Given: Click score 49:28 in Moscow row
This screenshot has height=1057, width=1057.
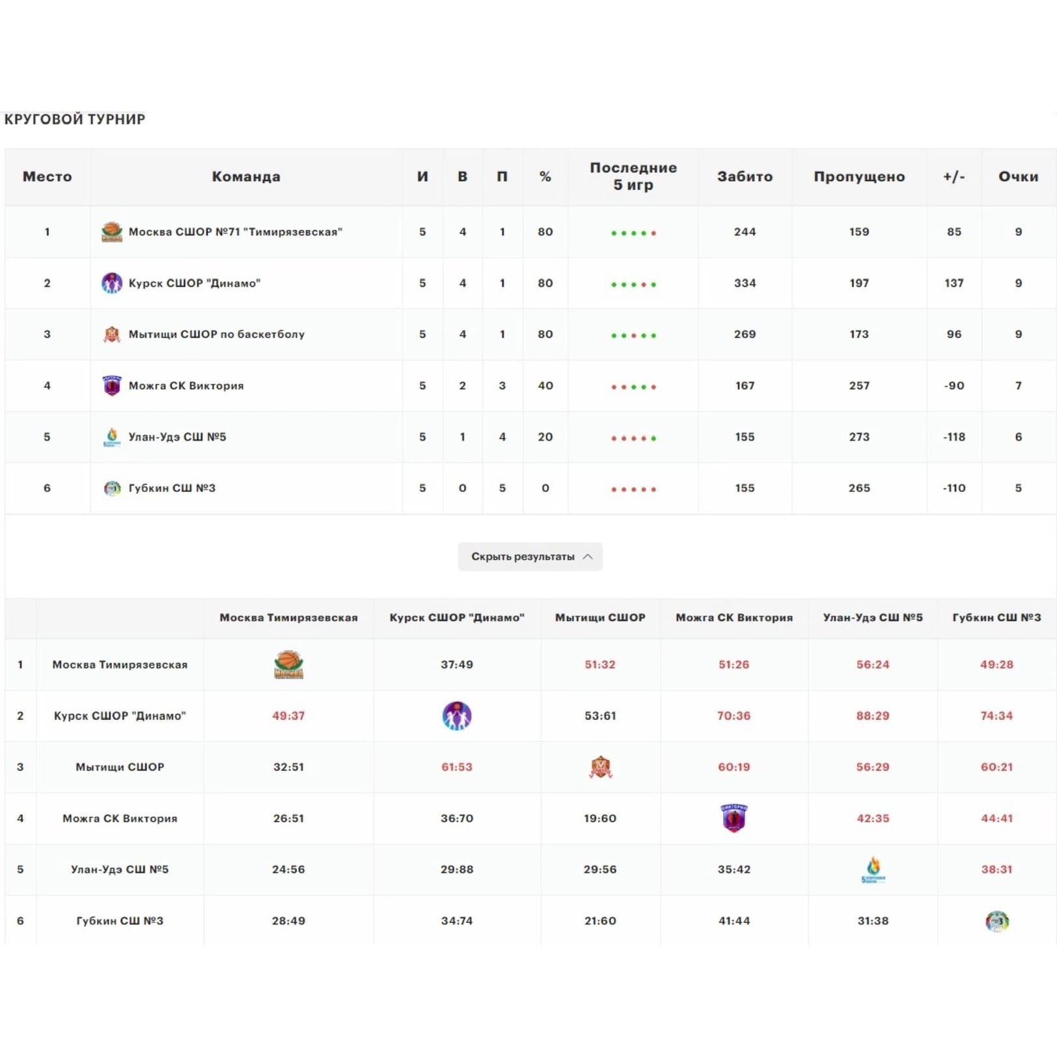Looking at the screenshot, I should tap(996, 665).
